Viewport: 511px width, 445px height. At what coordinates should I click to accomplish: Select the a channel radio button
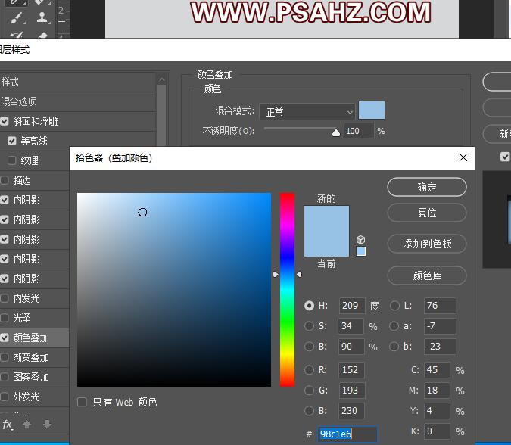pyautogui.click(x=394, y=326)
